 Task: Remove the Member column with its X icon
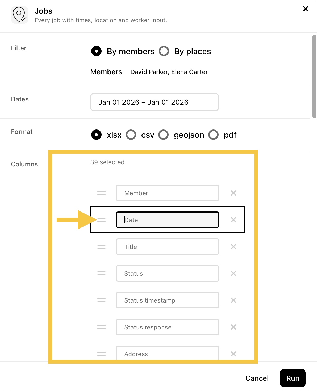pyautogui.click(x=233, y=193)
